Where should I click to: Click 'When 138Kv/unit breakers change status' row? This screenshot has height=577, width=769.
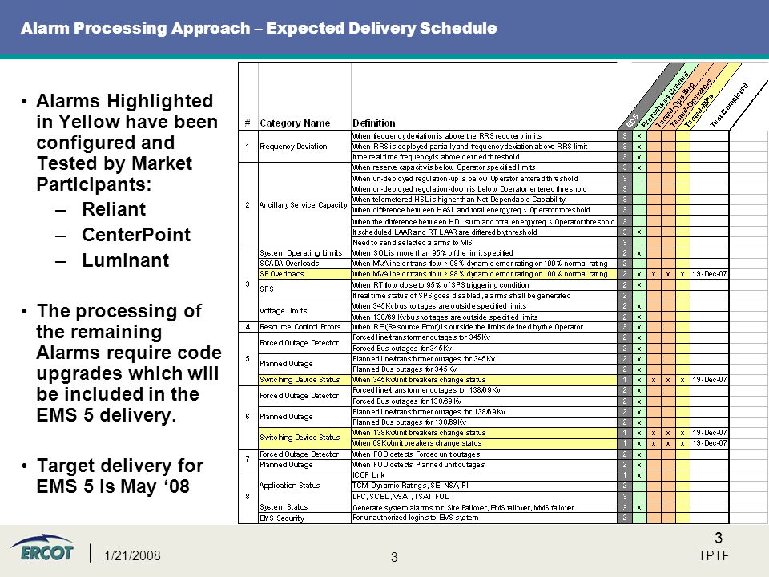(x=484, y=433)
